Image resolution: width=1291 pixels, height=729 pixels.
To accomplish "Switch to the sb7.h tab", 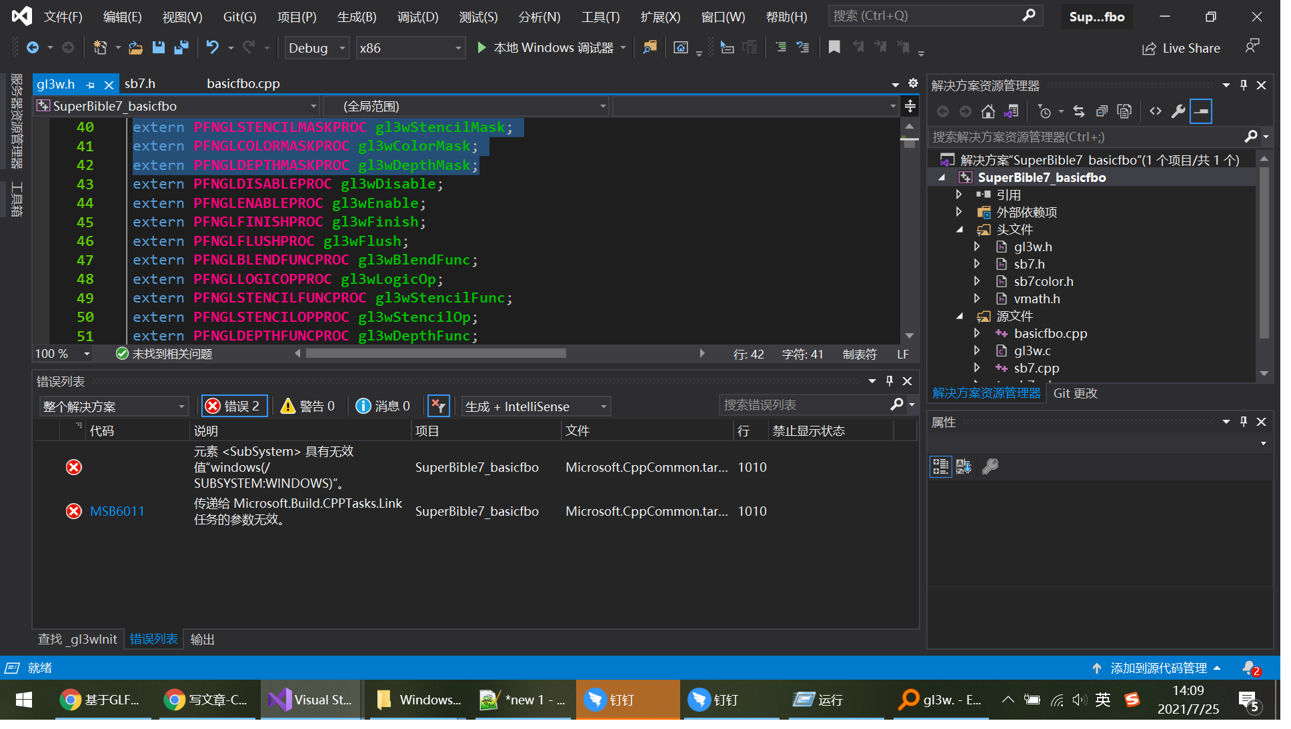I will (x=140, y=83).
